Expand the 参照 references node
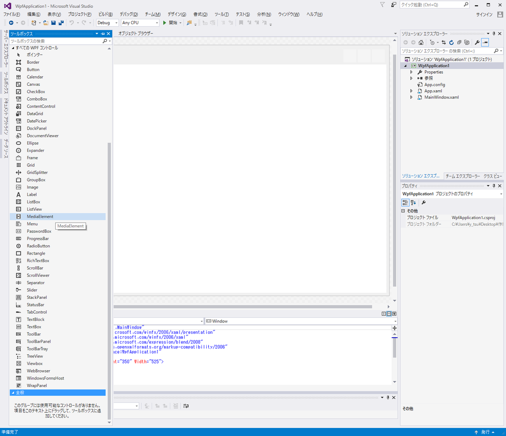This screenshot has width=506, height=436. click(412, 79)
